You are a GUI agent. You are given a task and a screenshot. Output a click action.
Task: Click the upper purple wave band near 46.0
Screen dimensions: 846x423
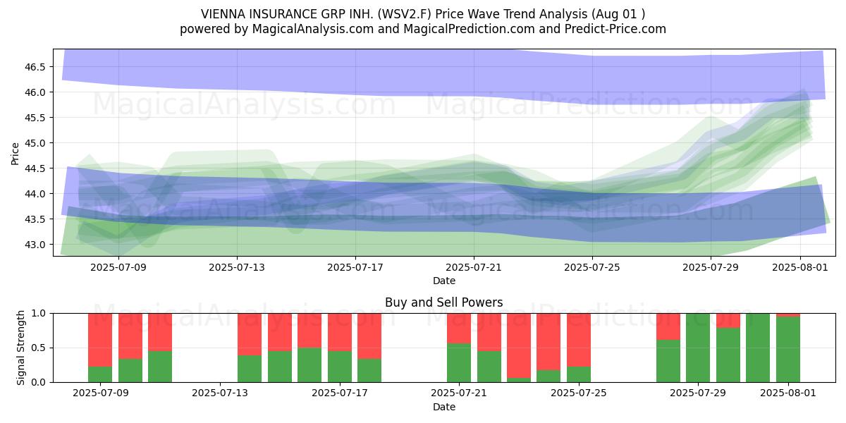(444, 78)
